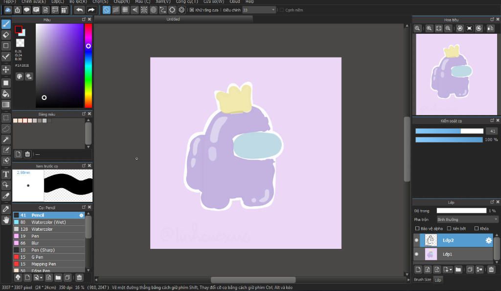The image size is (501, 291).
Task: Create a new layer in layer panel
Action: (x=418, y=269)
